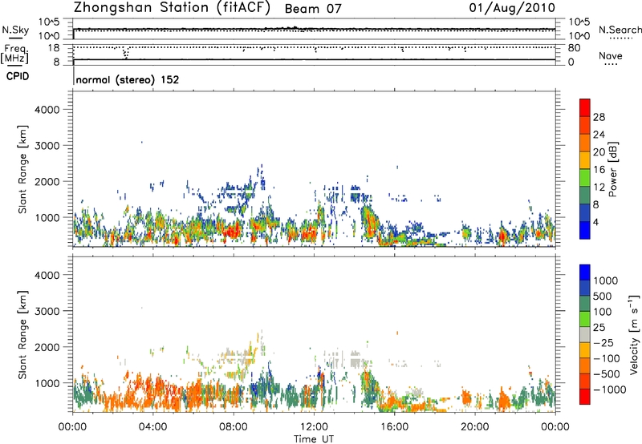Screen dimensions: 642x444
Task: Click the '2000' tick on the power panel
Action: pos(47,181)
